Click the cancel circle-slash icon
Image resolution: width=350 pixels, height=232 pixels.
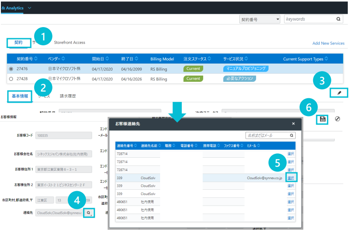point(338,119)
